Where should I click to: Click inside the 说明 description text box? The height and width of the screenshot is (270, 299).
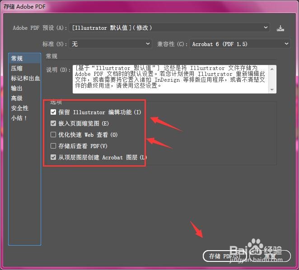pyautogui.click(x=171, y=79)
